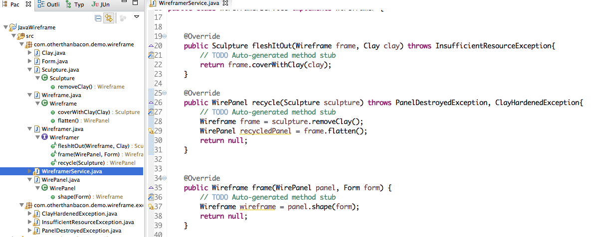601x237 pixels.
Task: Collapse the Wireframe.java node
Action: (29, 95)
